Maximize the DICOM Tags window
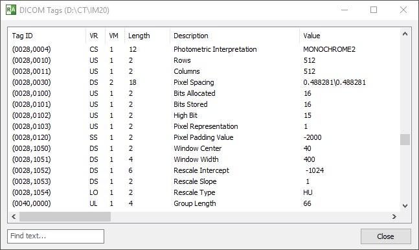The width and height of the screenshot is (419, 250). pos(374,10)
